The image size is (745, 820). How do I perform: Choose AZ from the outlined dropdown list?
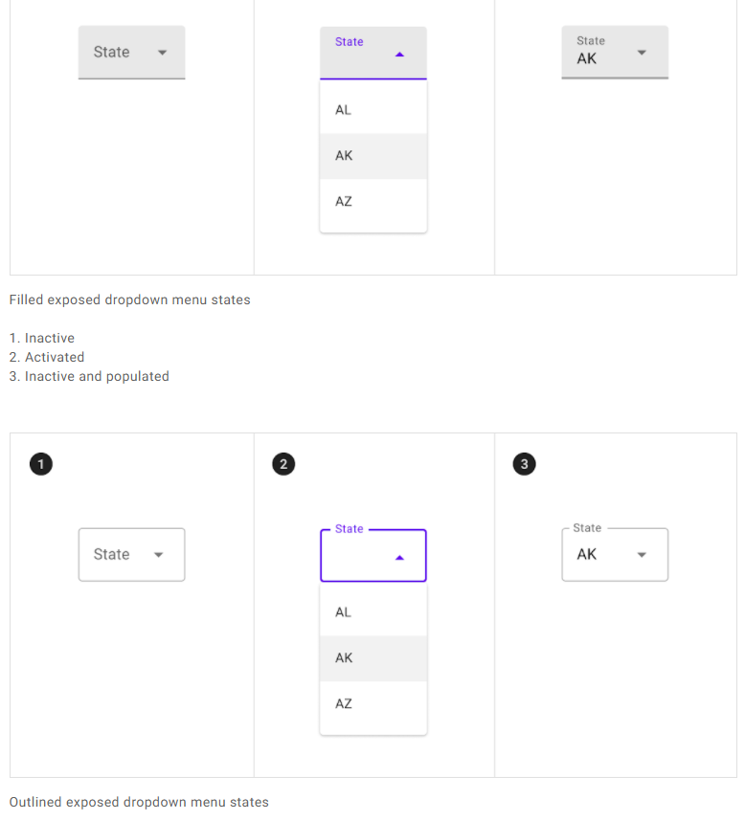coord(372,703)
